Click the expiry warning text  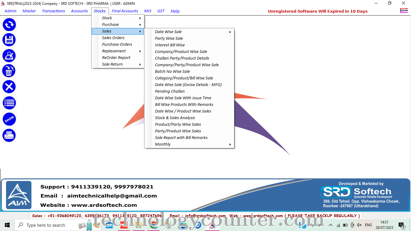pyautogui.click(x=318, y=11)
